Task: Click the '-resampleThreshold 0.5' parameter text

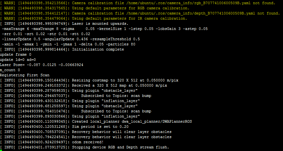Action: click(115, 39)
